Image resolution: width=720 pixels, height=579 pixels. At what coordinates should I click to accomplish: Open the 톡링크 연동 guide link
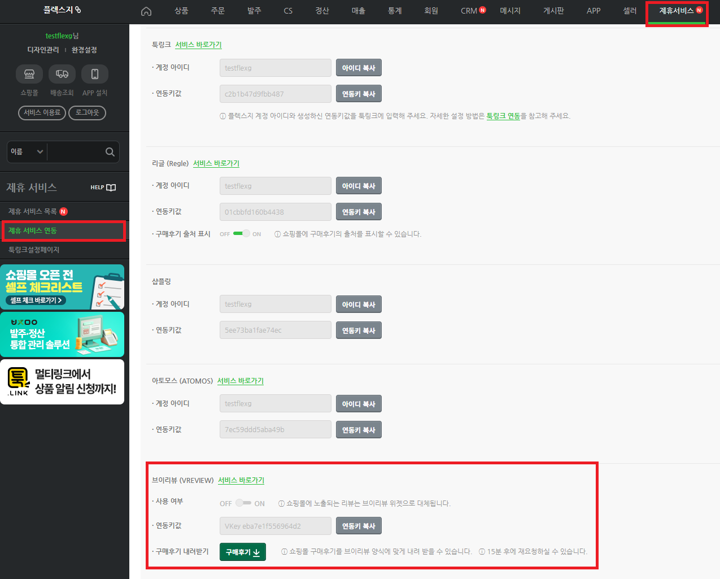point(503,116)
